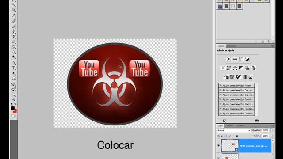Switch to the Ajustes tab

[221, 46]
